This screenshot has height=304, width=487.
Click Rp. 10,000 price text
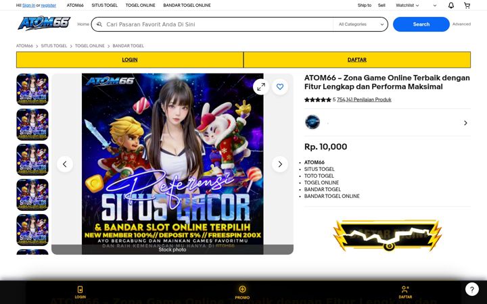pos(325,147)
